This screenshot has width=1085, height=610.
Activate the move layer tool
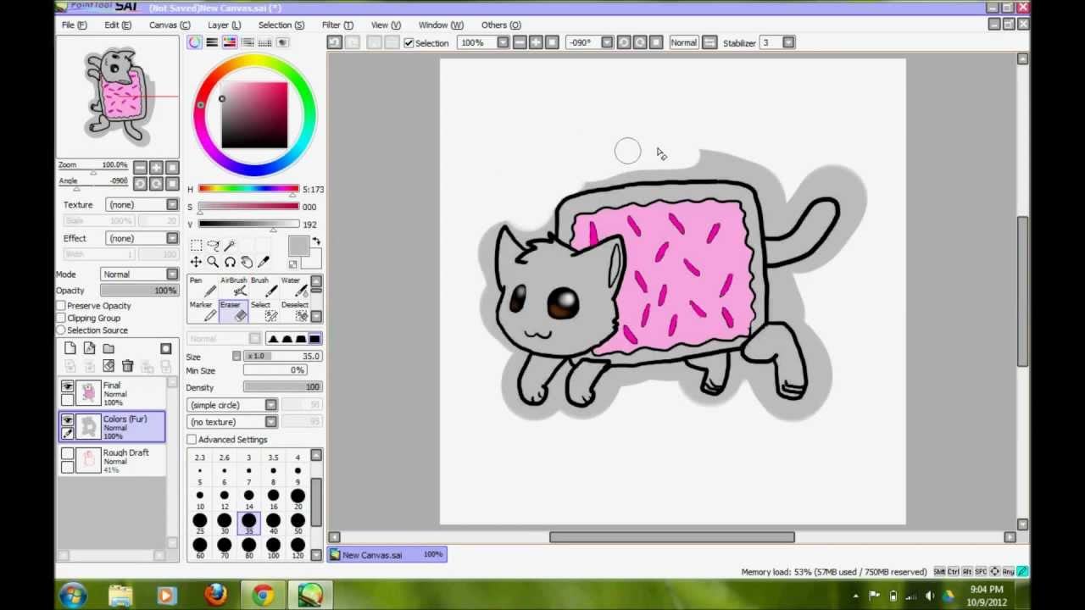click(x=196, y=263)
